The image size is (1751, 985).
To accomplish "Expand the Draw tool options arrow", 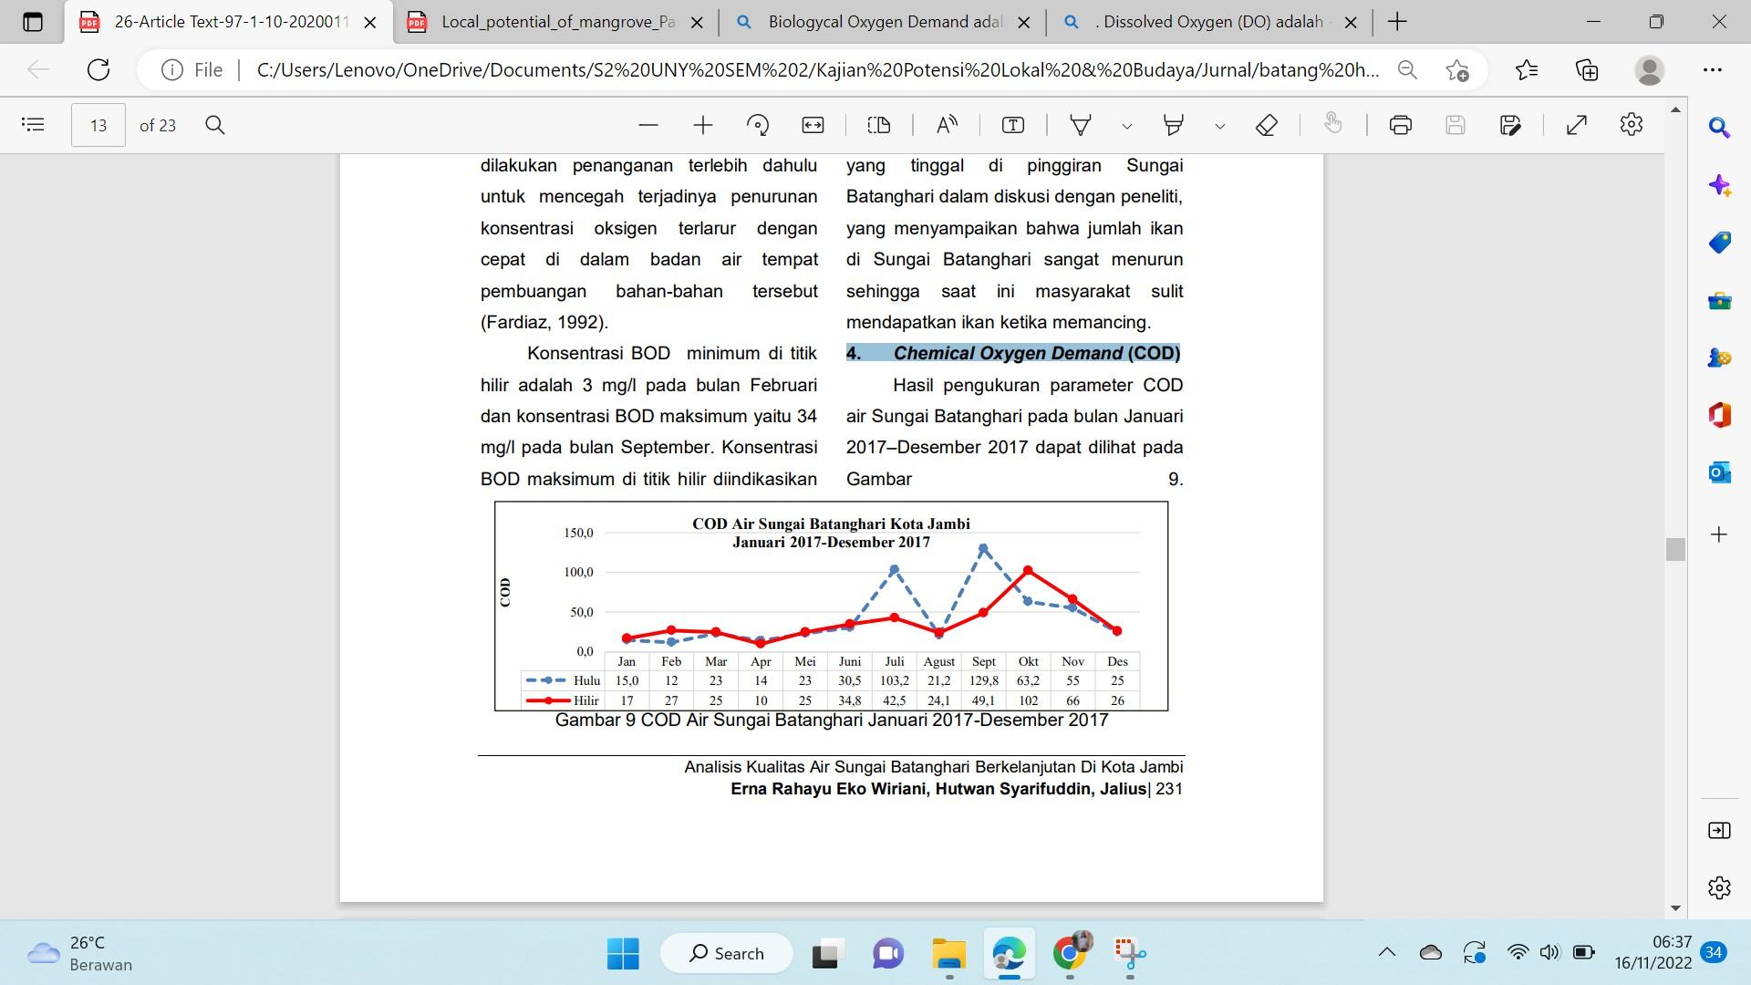I will tap(1127, 126).
